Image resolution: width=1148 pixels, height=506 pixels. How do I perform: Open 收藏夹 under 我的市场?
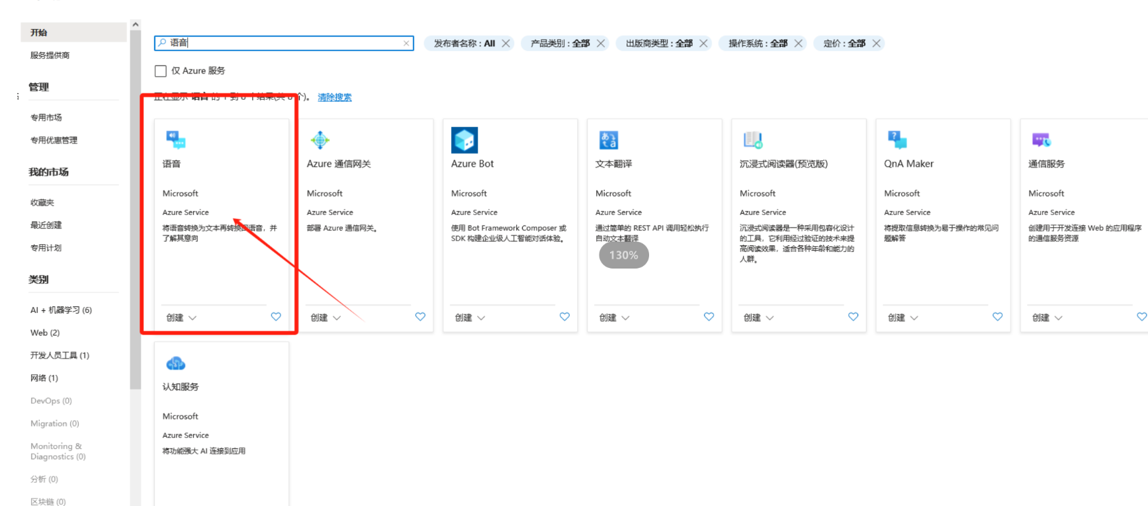coord(42,202)
